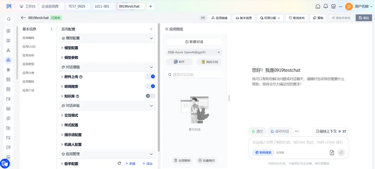Click +新建 in 助手配置 row

[130, 163]
